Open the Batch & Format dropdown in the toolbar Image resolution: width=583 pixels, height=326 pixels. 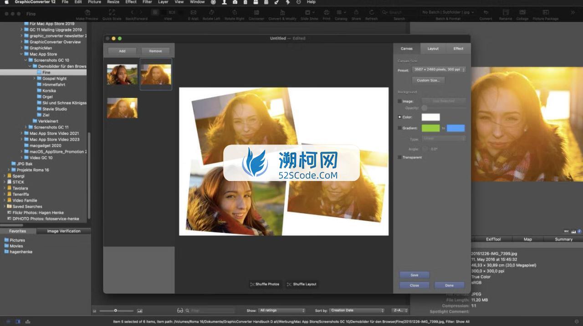coord(448,12)
